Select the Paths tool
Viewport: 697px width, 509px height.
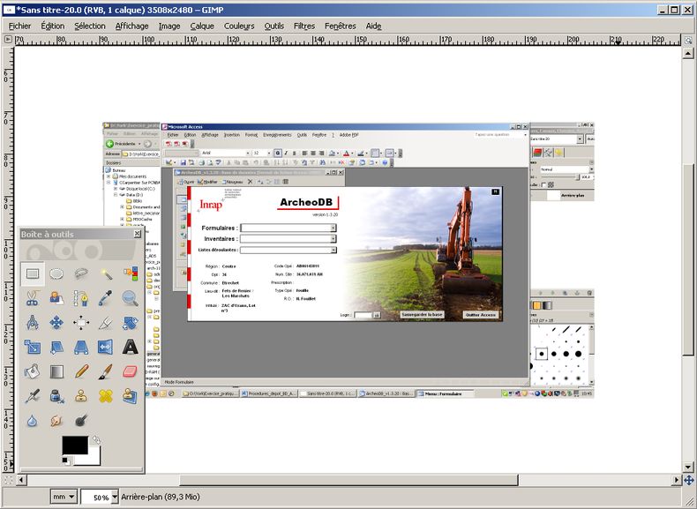pos(81,298)
